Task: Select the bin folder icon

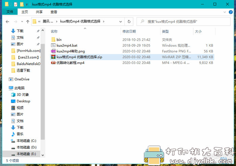Action: (53, 40)
